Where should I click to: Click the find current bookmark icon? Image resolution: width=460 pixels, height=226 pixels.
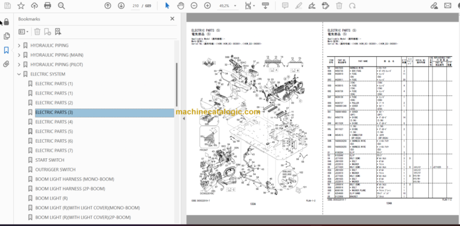[x=57, y=32]
